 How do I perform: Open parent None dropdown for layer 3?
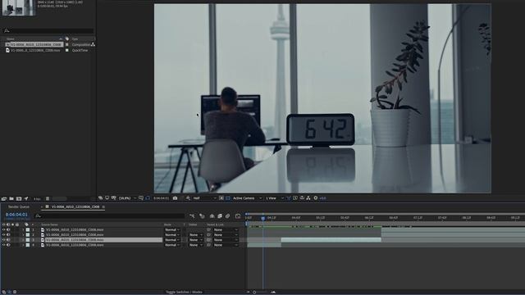pos(226,240)
